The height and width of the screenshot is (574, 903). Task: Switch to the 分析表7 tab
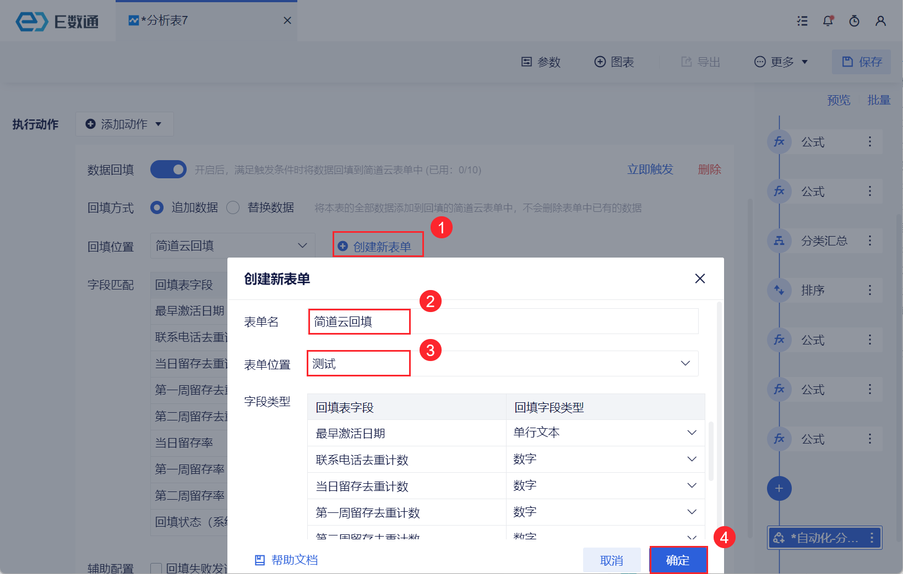(206, 21)
